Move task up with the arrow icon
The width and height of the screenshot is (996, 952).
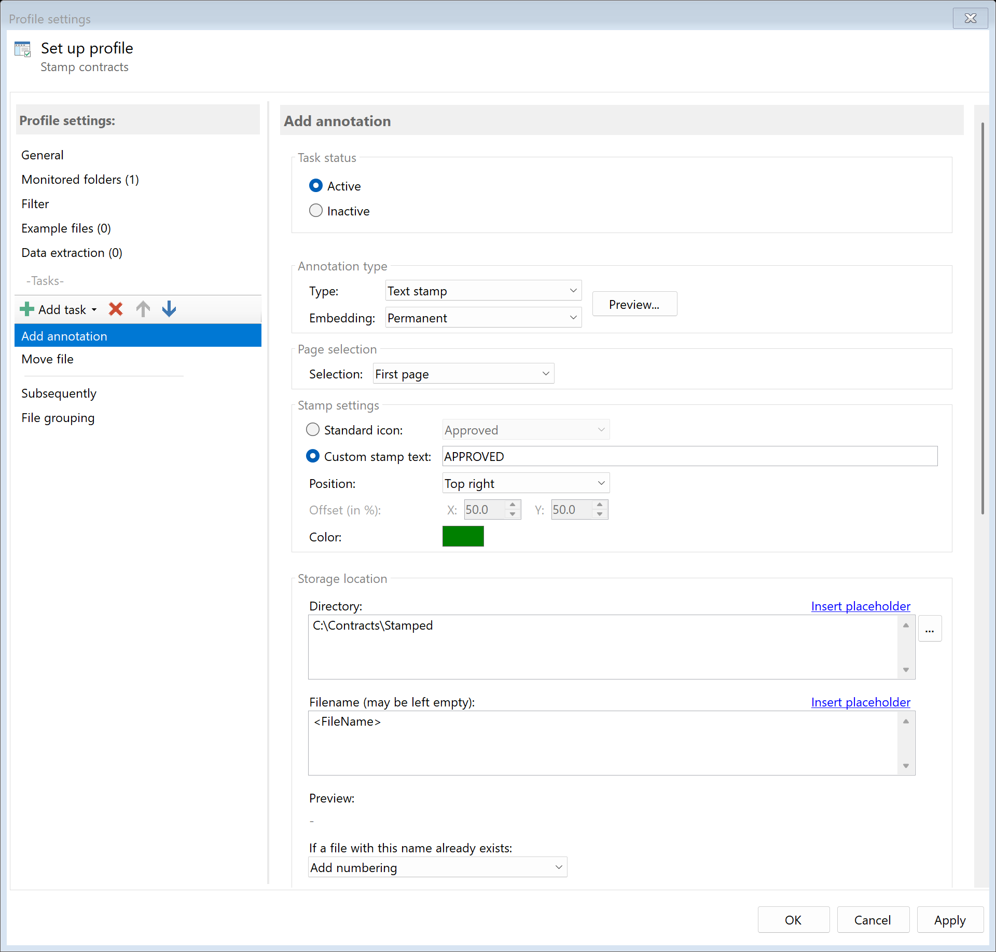pyautogui.click(x=143, y=309)
